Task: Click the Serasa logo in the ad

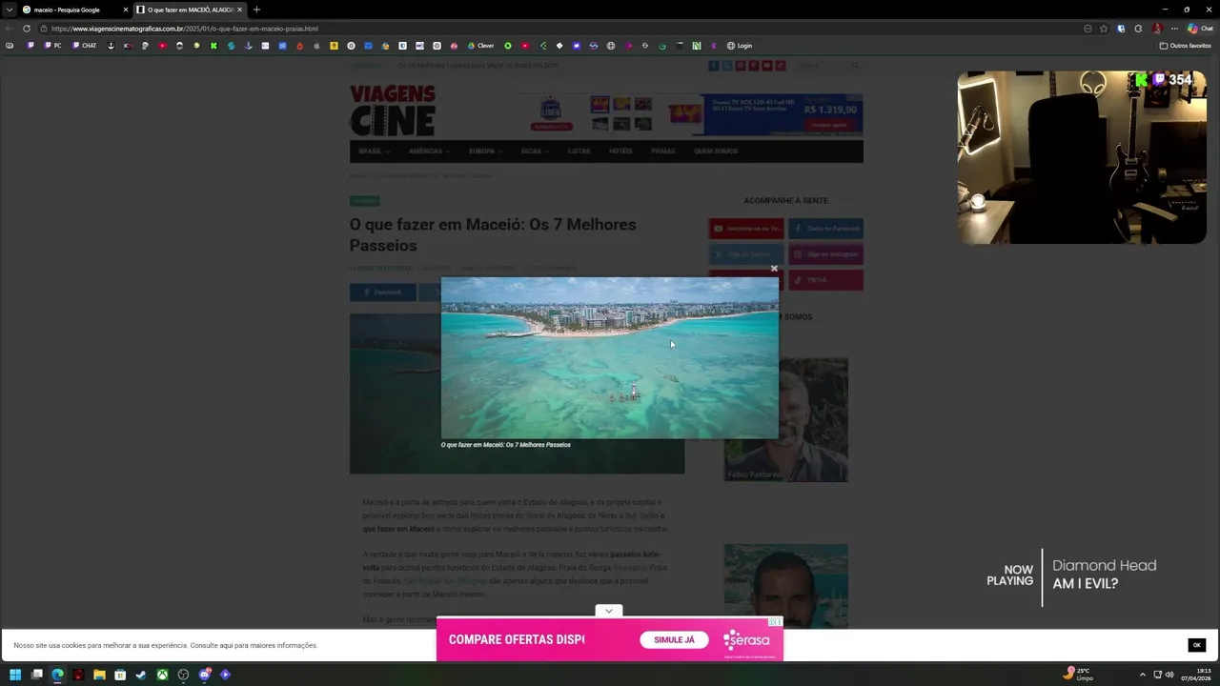Action: tap(746, 640)
